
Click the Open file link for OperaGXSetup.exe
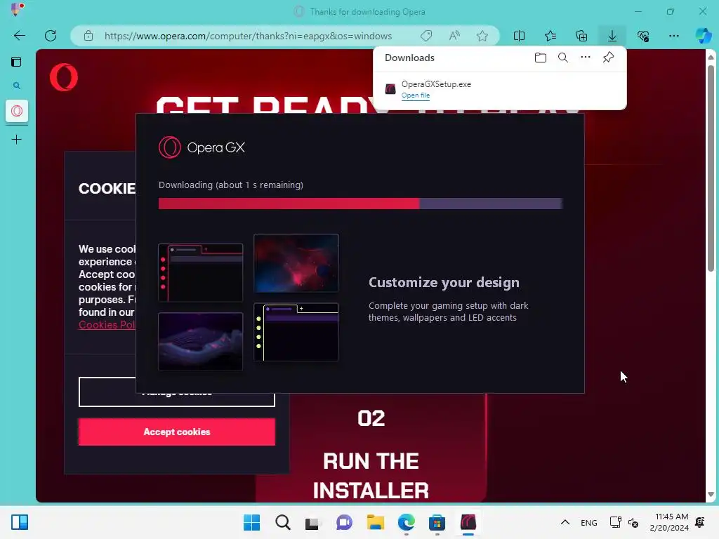pos(416,95)
